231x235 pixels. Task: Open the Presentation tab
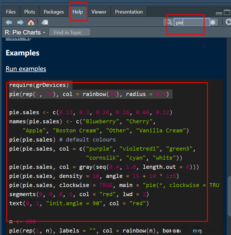[129, 12]
